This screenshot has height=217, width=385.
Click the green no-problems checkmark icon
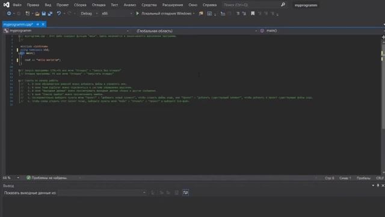click(x=28, y=178)
